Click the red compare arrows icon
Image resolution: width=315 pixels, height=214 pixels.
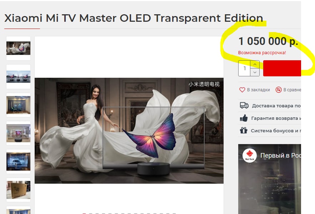pos(279,90)
